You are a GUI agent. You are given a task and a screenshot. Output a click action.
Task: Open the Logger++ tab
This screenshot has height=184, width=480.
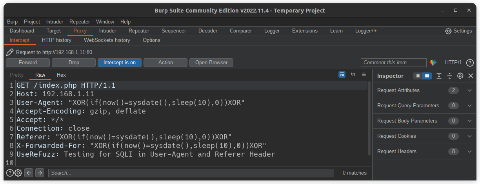tap(366, 31)
